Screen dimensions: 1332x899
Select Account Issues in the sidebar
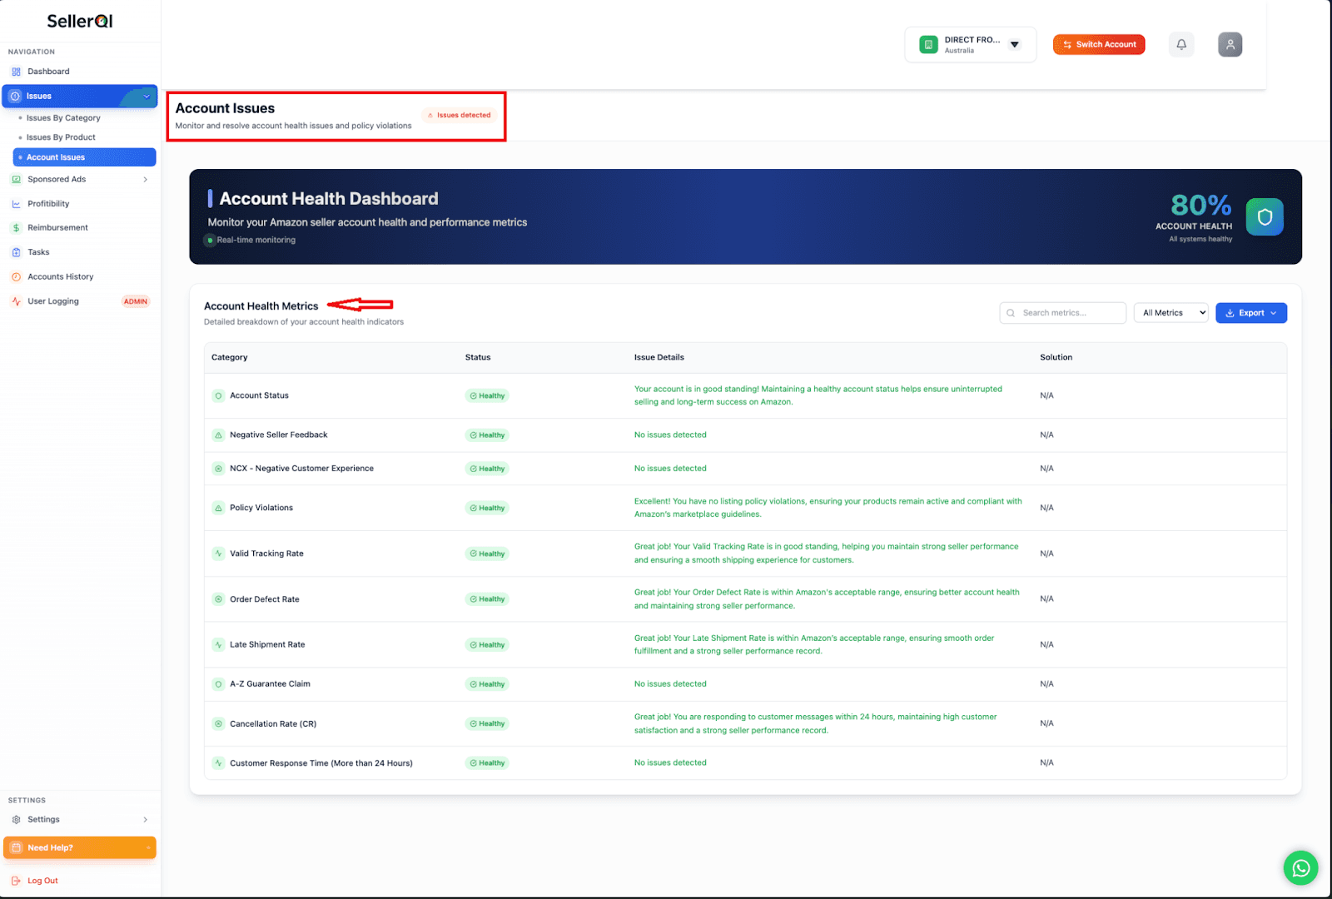tap(57, 156)
